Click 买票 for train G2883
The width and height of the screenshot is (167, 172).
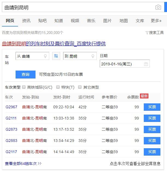(152, 141)
